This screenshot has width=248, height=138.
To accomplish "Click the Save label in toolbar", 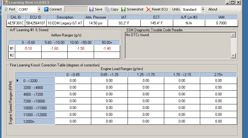I will tap(98, 9).
